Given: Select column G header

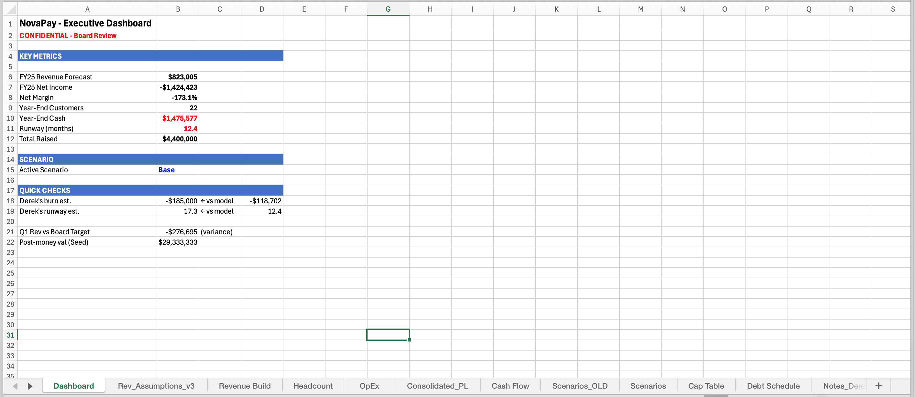Looking at the screenshot, I should [388, 9].
